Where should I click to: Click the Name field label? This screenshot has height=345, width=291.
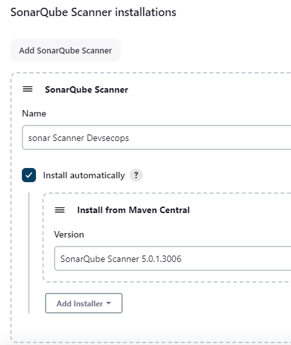tap(34, 113)
